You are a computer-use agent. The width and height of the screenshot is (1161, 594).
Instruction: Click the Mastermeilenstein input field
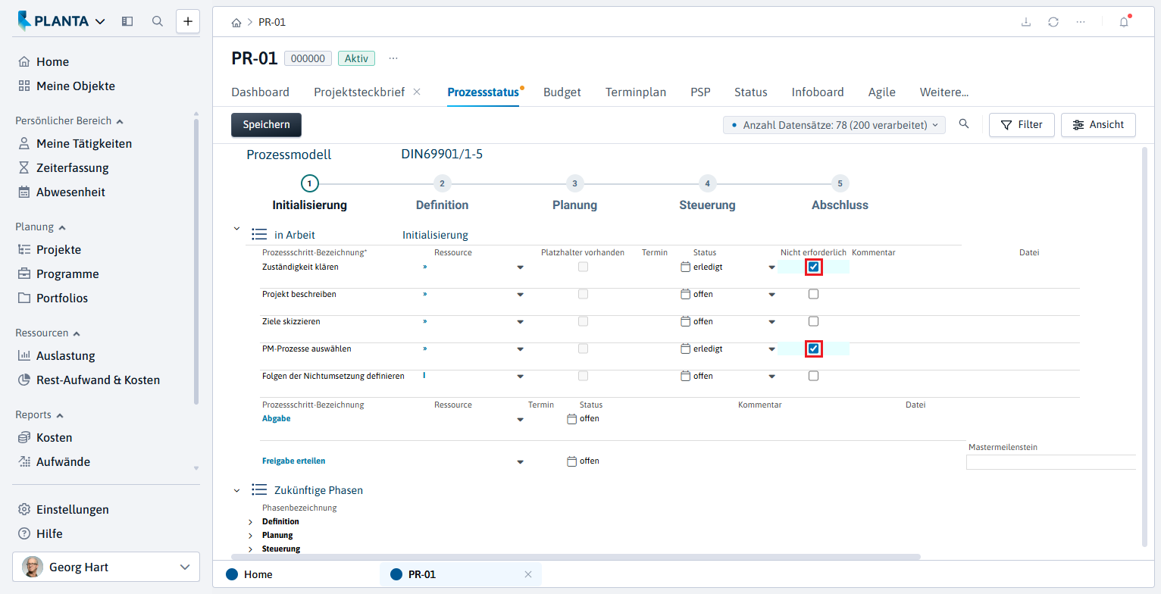[x=1051, y=462]
